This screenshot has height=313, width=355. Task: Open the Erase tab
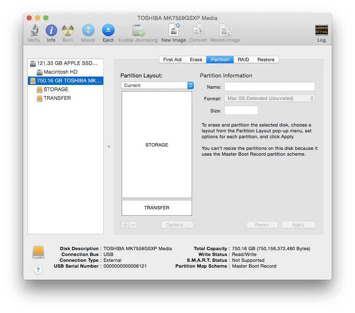[x=196, y=60]
